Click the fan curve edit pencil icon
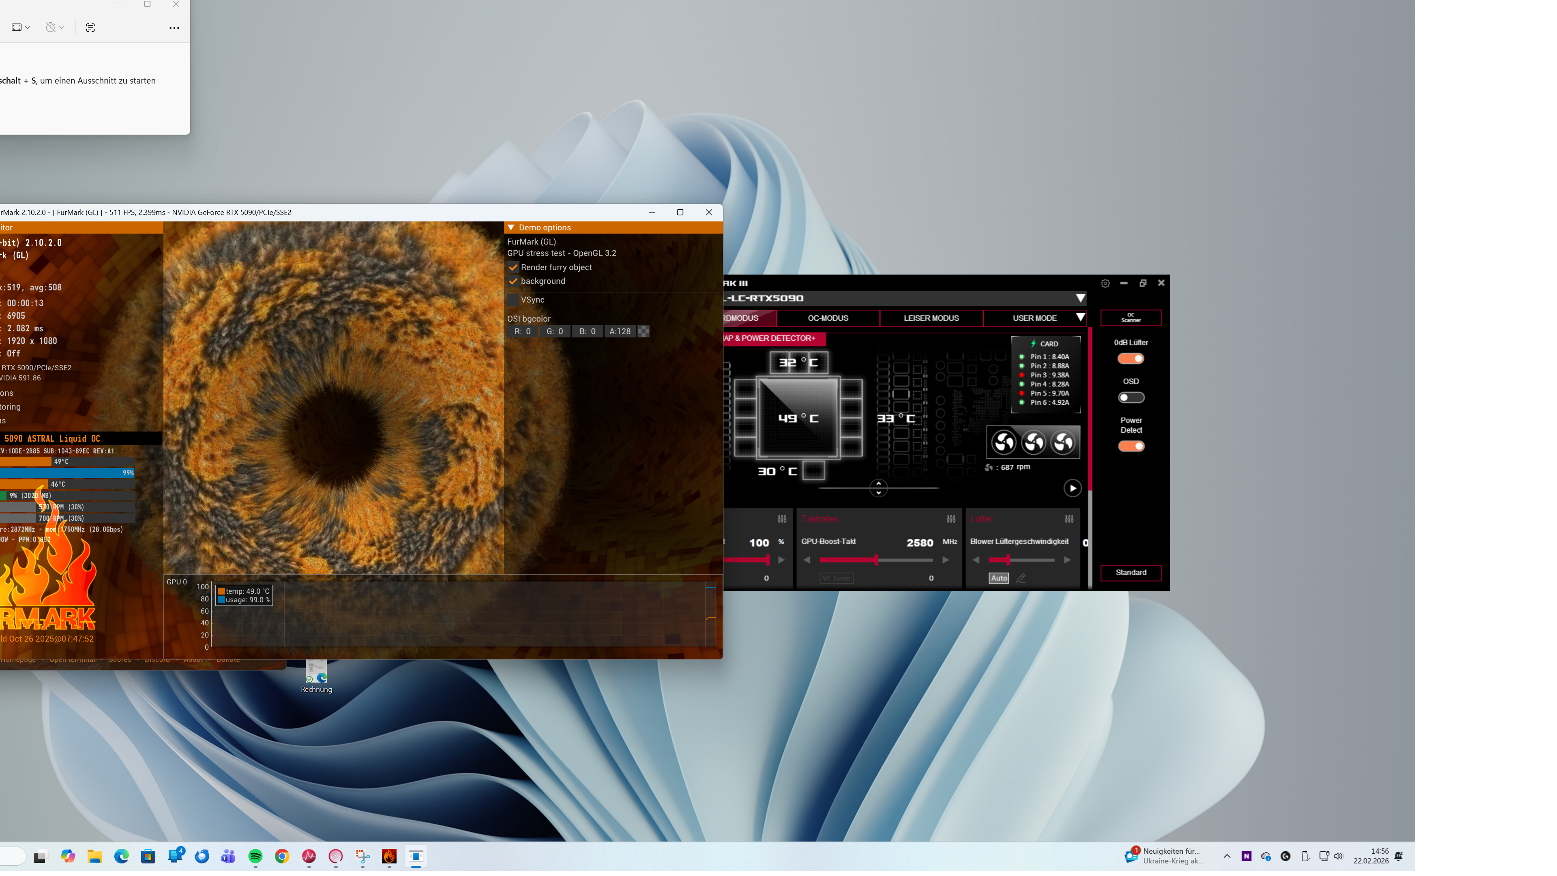Screen dimensions: 1557x876 [1021, 578]
